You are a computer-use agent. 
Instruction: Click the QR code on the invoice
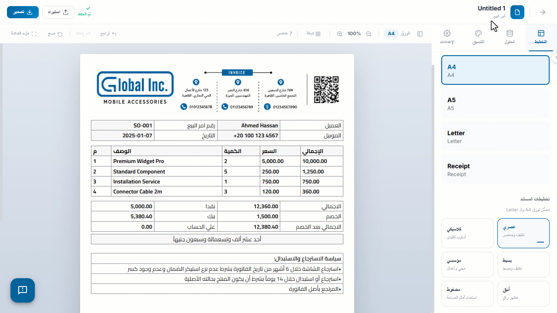click(x=326, y=90)
